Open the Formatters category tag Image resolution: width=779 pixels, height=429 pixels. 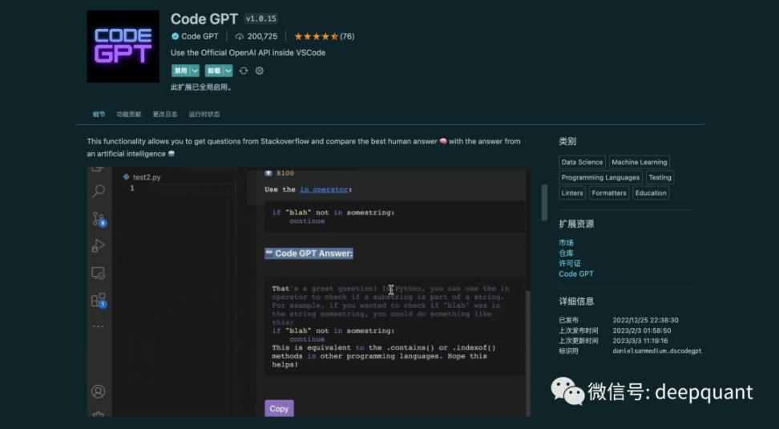click(x=609, y=193)
